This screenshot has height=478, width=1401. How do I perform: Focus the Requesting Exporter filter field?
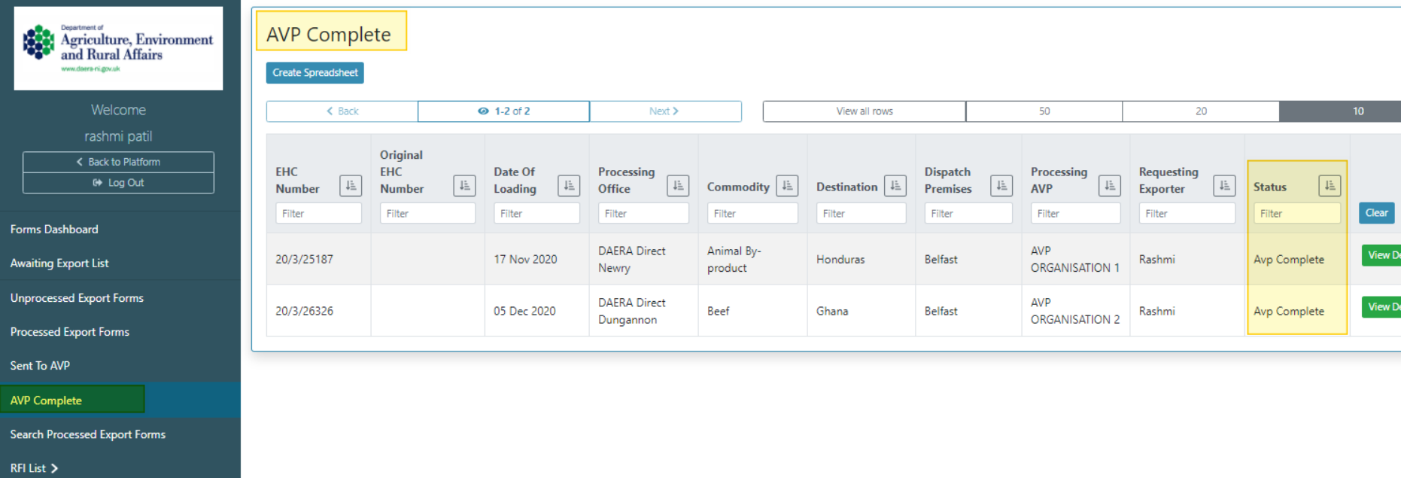1187,214
